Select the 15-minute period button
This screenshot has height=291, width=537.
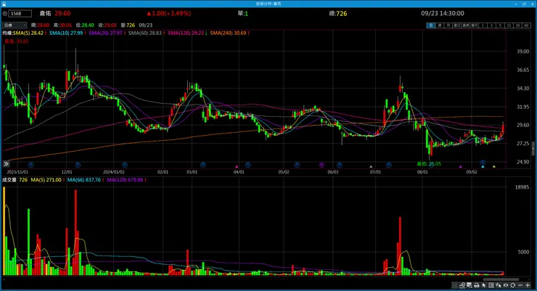[509, 25]
